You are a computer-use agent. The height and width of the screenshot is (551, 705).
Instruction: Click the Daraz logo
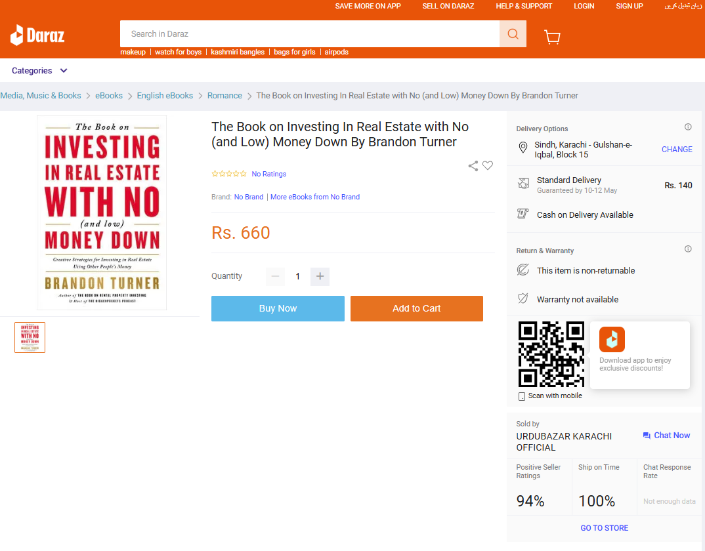[x=38, y=35]
